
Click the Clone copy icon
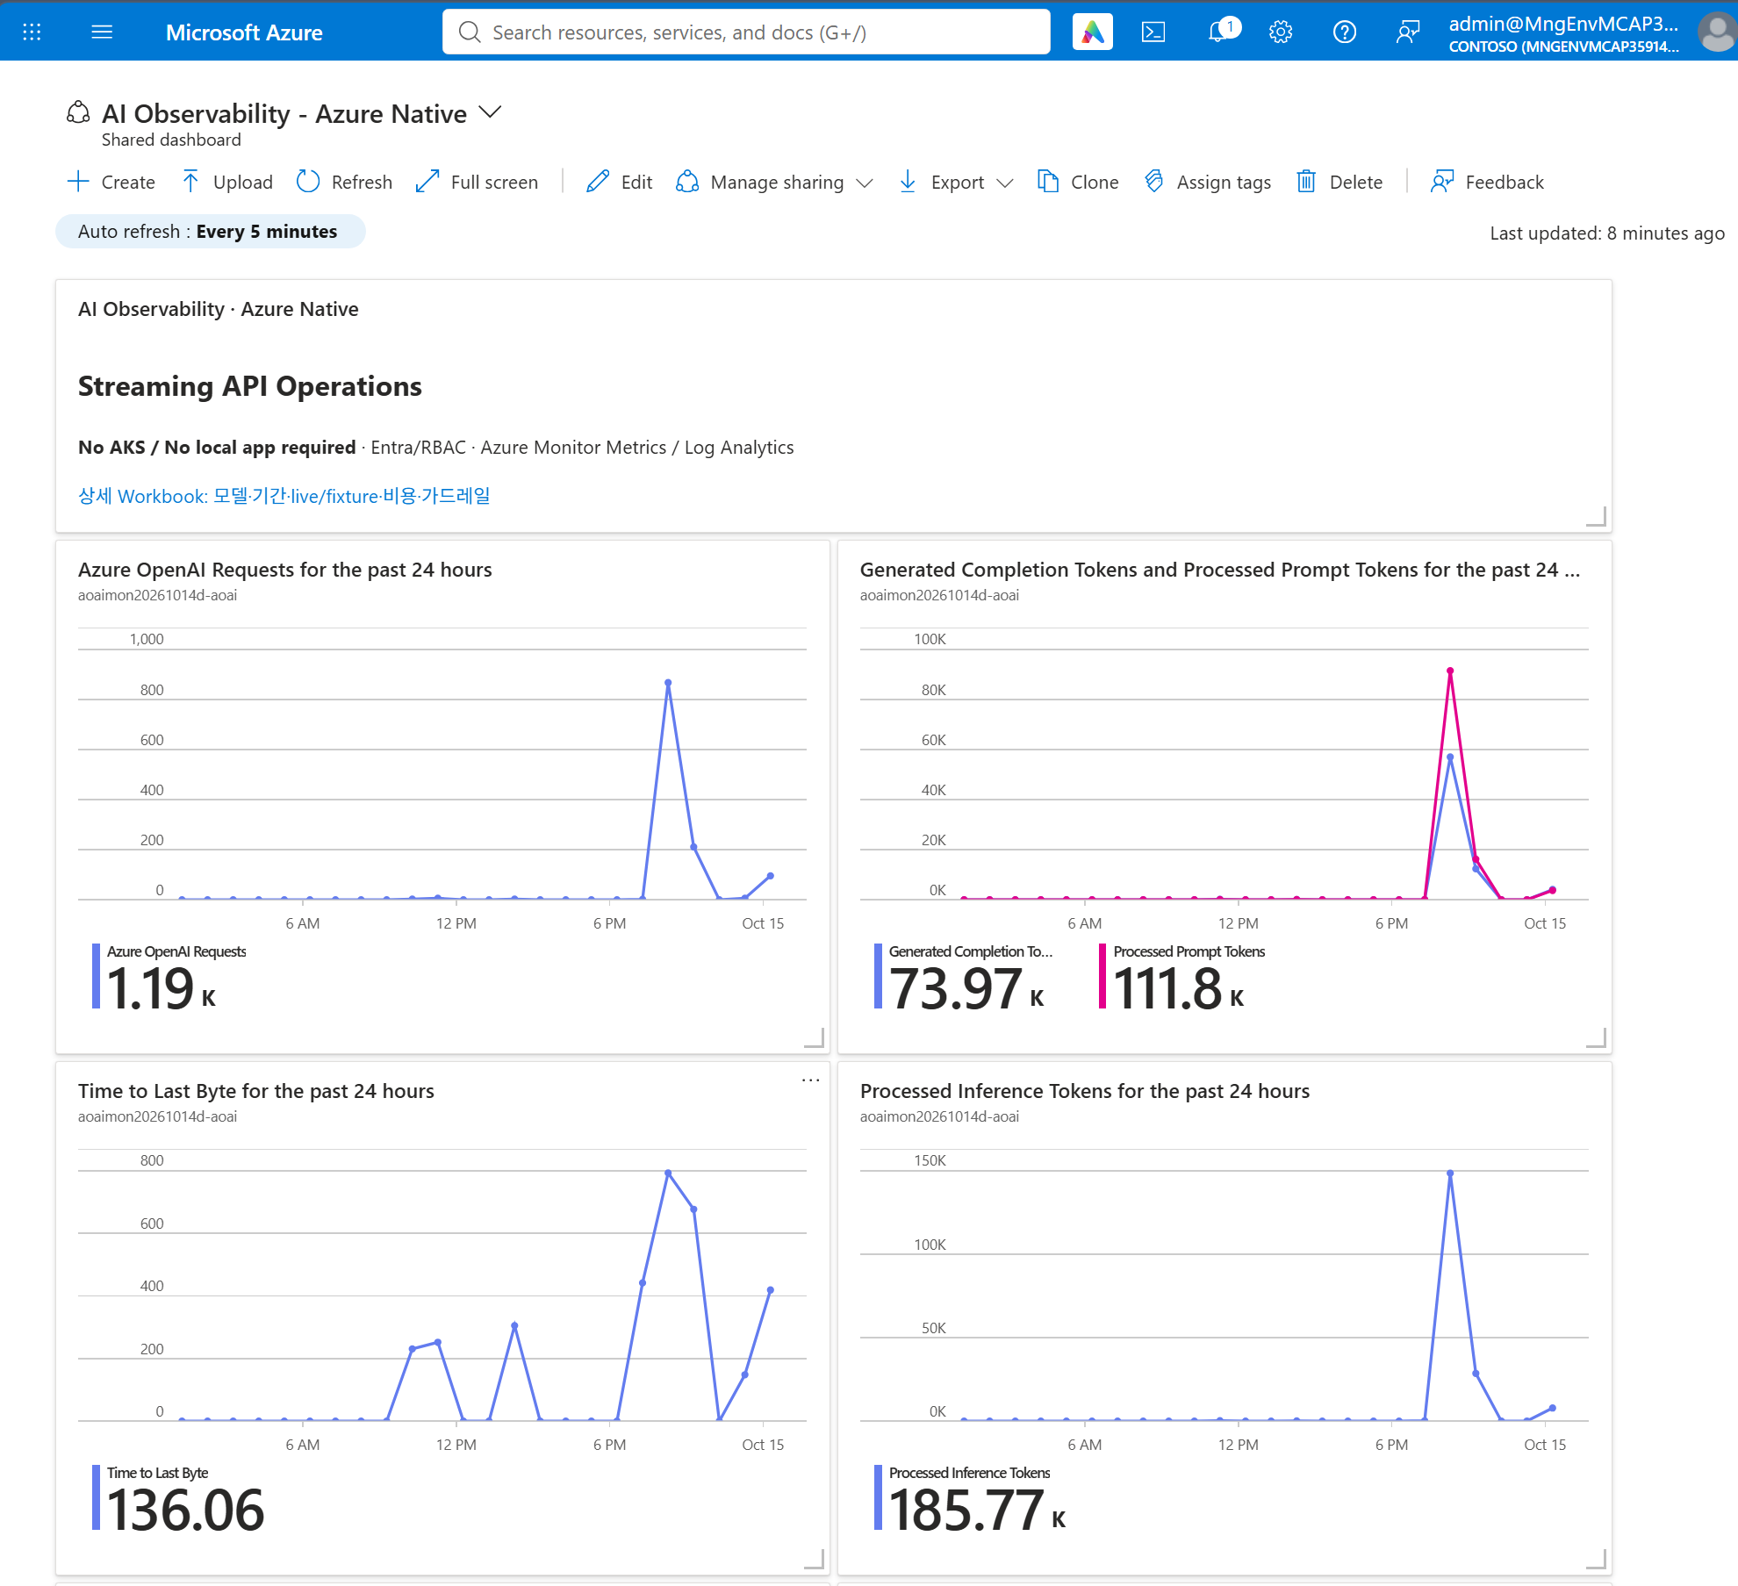(x=1048, y=182)
